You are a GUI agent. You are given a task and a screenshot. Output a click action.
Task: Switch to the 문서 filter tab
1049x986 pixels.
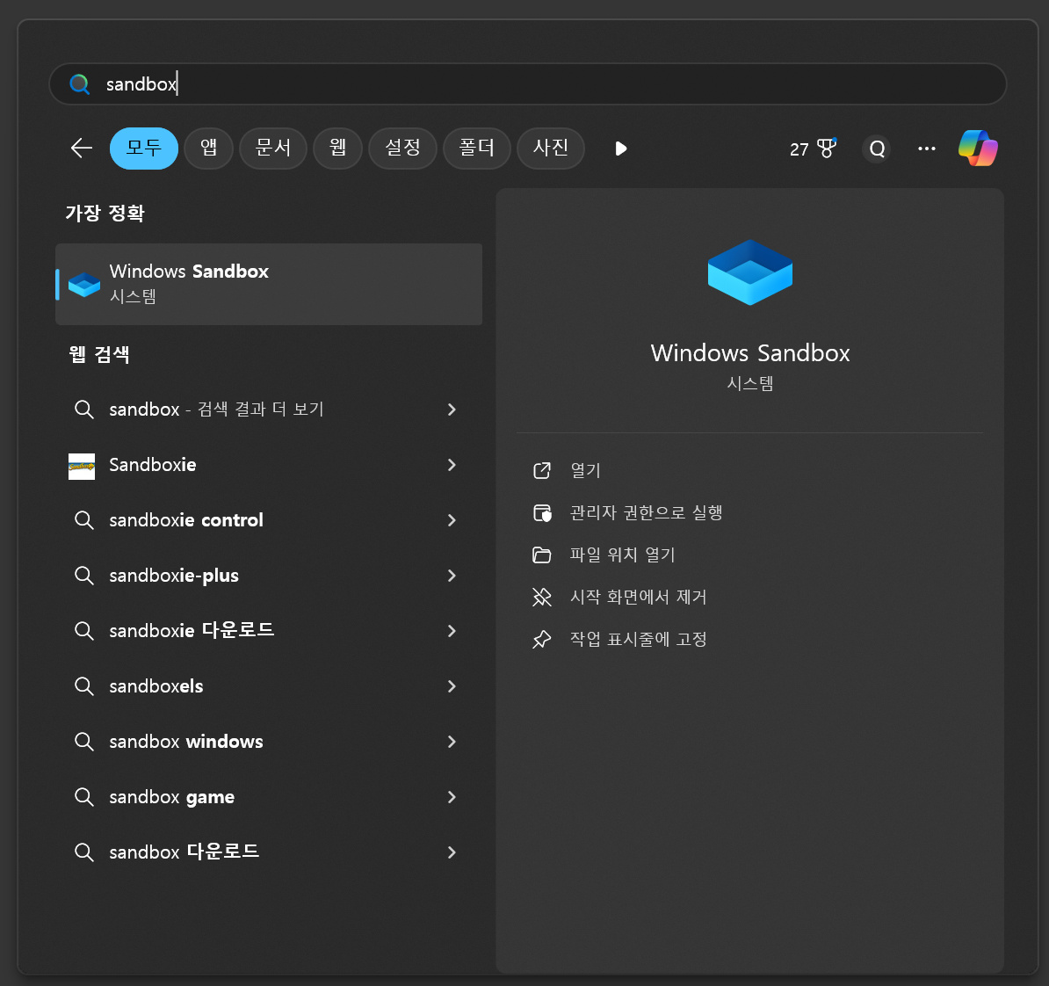(273, 148)
